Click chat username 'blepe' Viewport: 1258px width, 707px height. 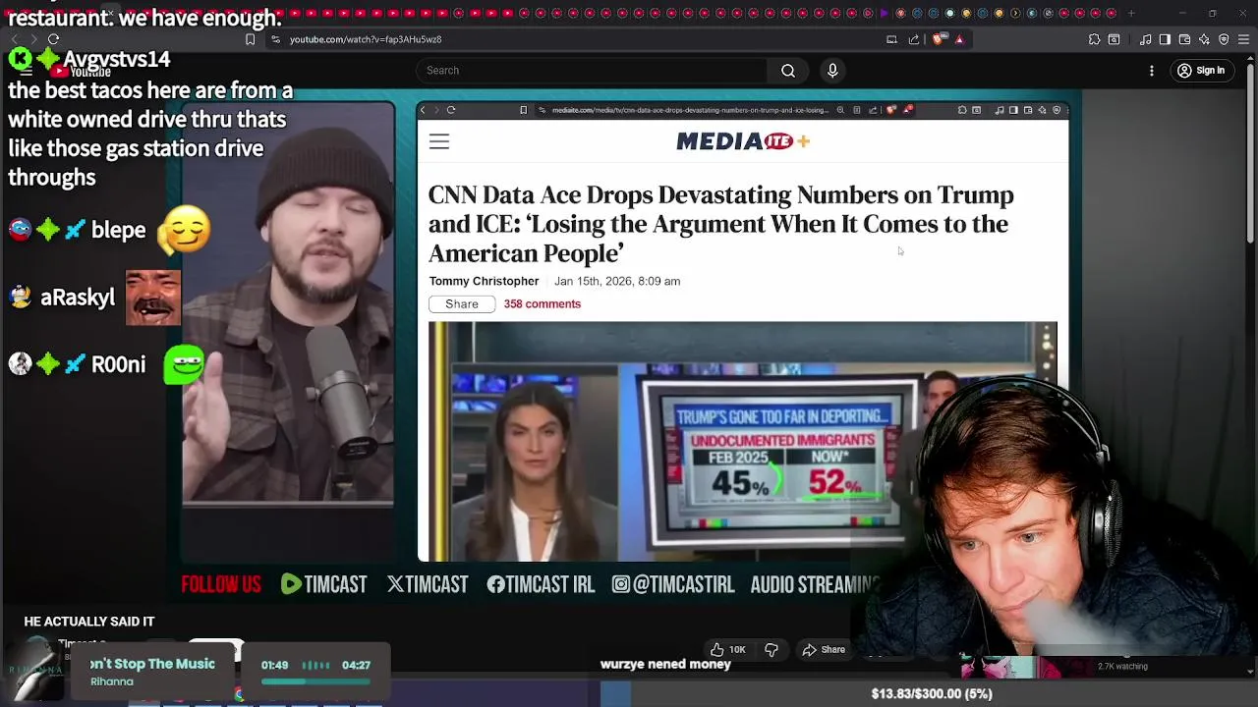click(x=118, y=230)
